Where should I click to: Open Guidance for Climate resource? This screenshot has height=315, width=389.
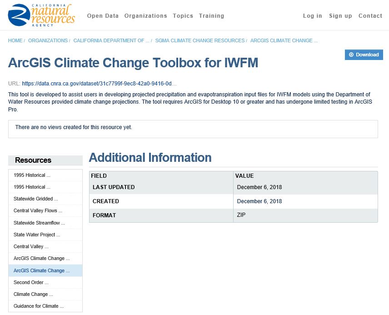[x=39, y=306]
